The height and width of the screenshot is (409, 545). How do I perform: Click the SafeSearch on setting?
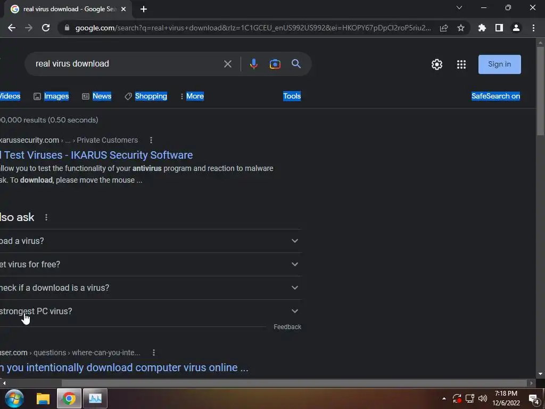click(496, 96)
